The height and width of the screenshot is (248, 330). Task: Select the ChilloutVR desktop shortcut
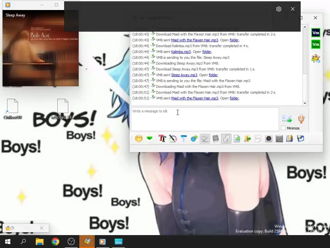coord(13,109)
